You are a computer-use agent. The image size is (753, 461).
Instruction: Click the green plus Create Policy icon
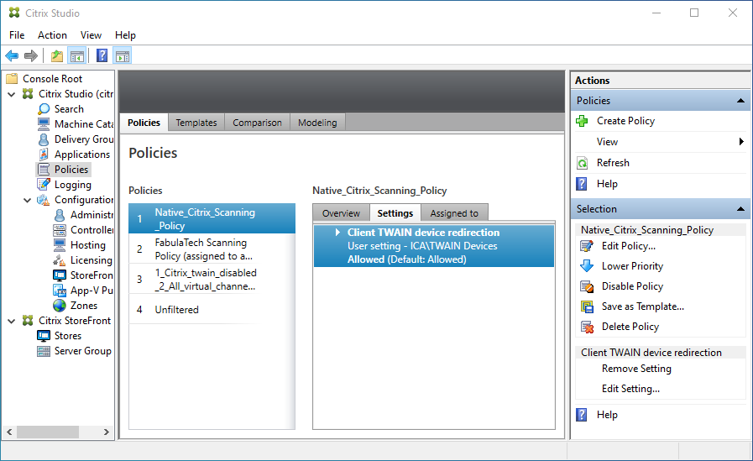[582, 121]
